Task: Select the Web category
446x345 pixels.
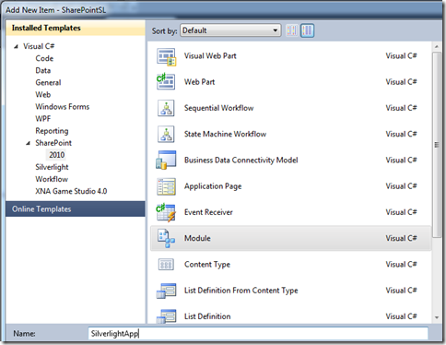Action: pyautogui.click(x=42, y=95)
